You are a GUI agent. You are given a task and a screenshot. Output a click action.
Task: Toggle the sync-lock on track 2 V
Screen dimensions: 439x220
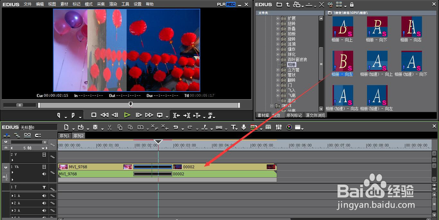[x=52, y=157]
